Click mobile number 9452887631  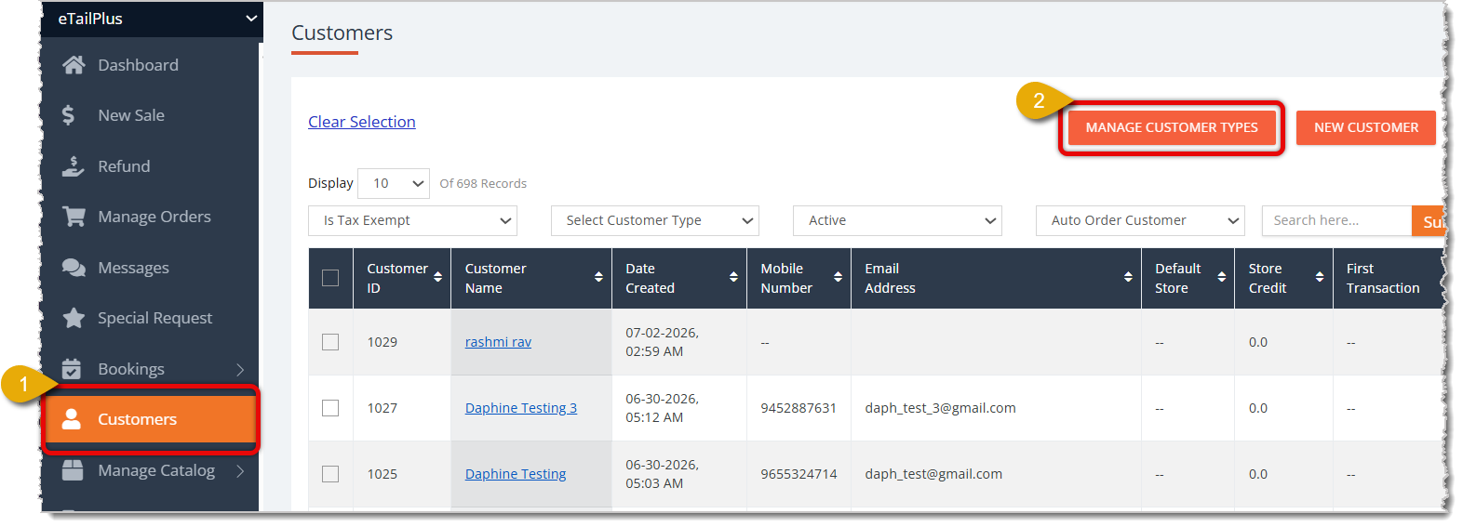(x=799, y=408)
